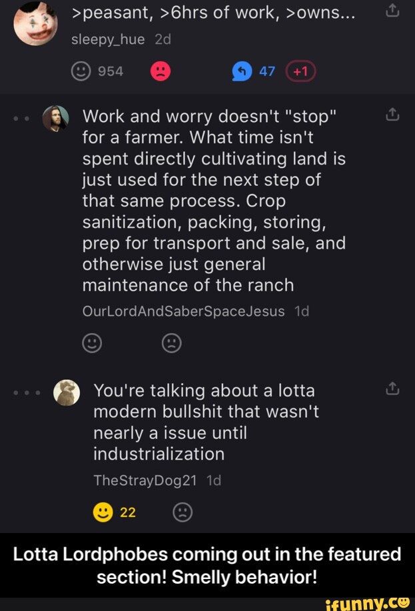This screenshot has width=415, height=611.
Task: Open the sleepy_hue username link
Action: 108,39
